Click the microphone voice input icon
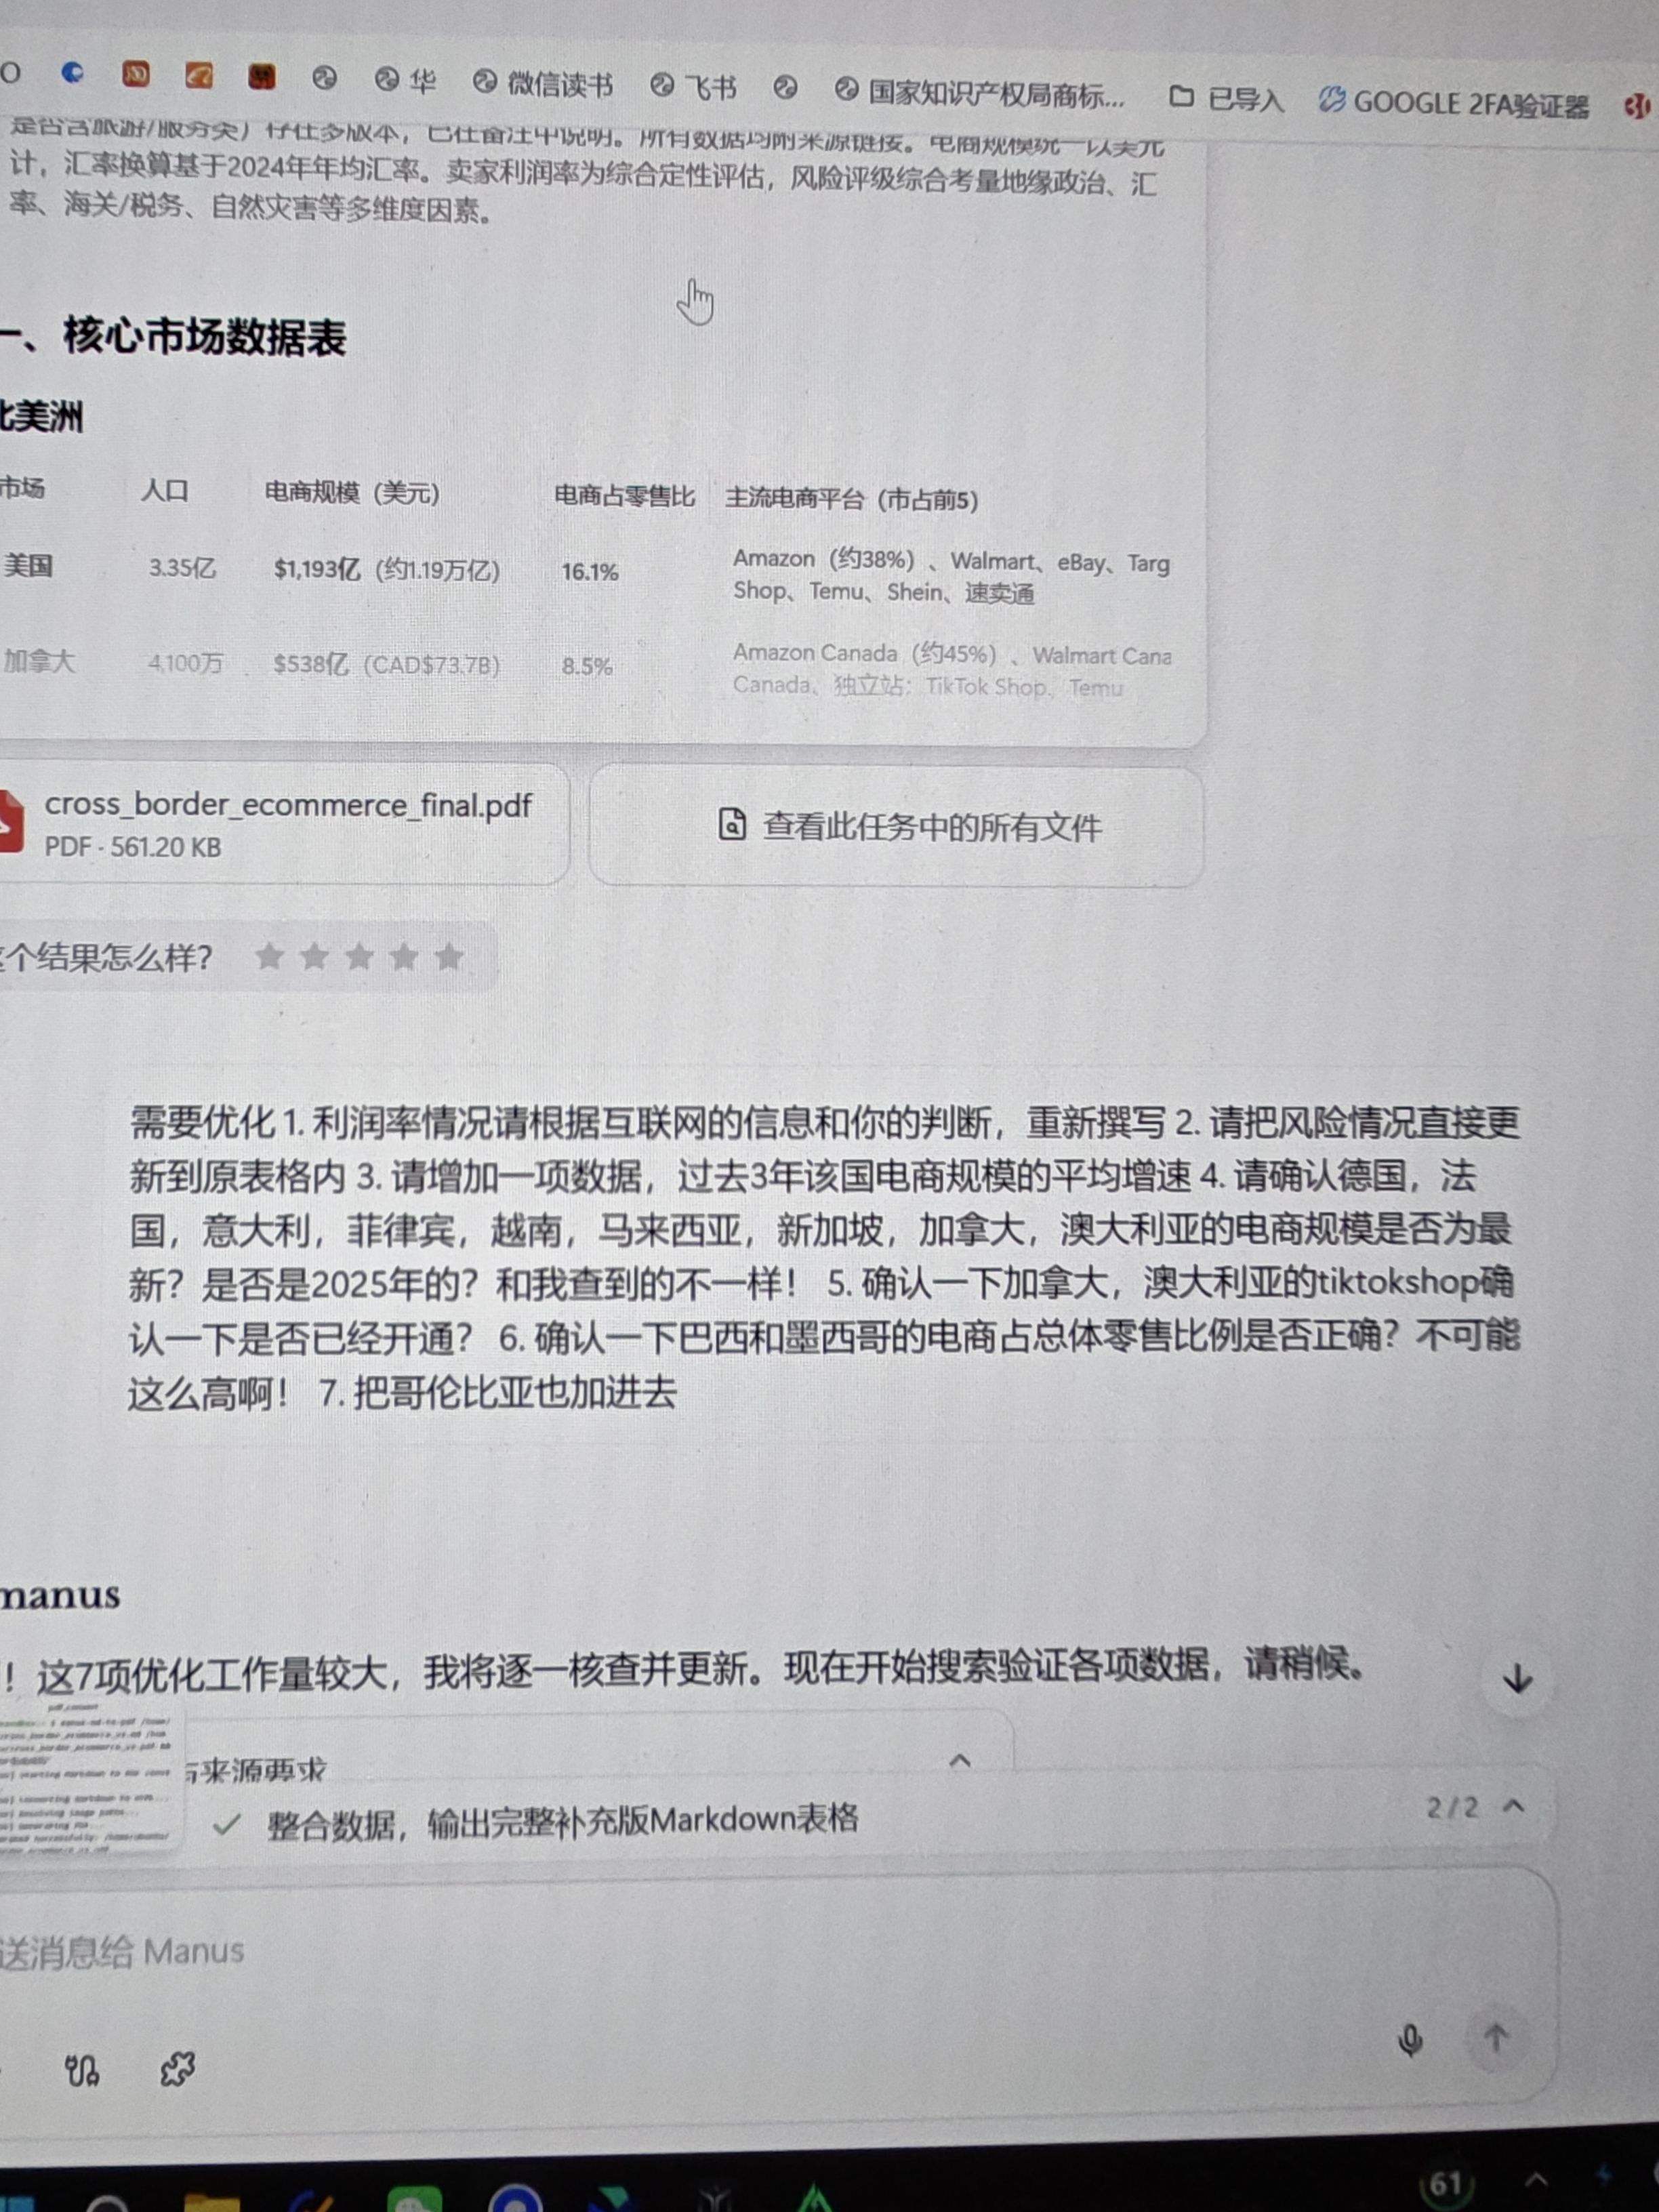This screenshot has width=1659, height=2212. (1410, 2039)
